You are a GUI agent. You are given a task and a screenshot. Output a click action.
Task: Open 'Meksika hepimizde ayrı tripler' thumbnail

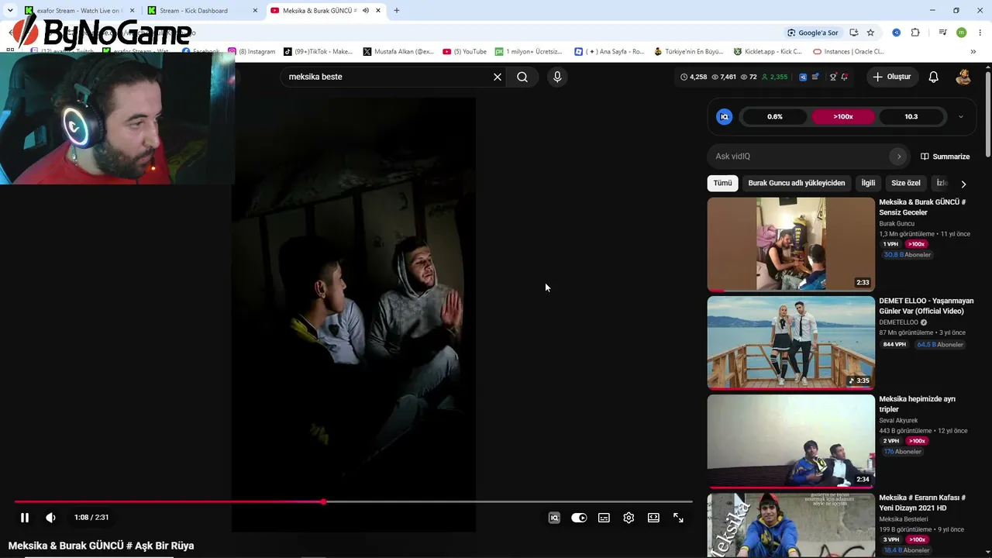tap(790, 441)
